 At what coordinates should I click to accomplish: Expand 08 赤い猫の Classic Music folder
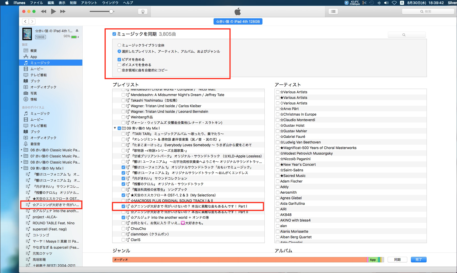22,162
